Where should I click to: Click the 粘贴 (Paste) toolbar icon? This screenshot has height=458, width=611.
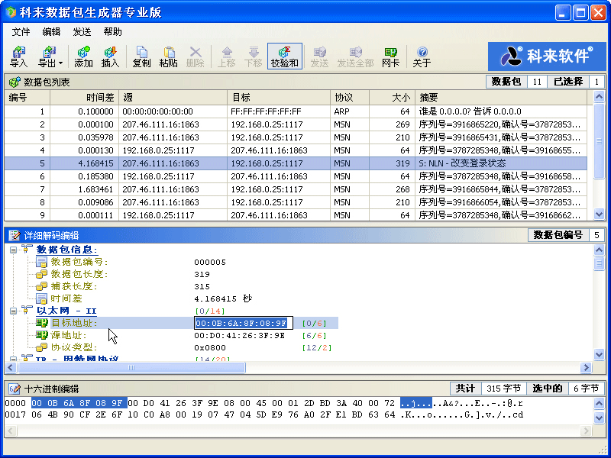point(168,56)
